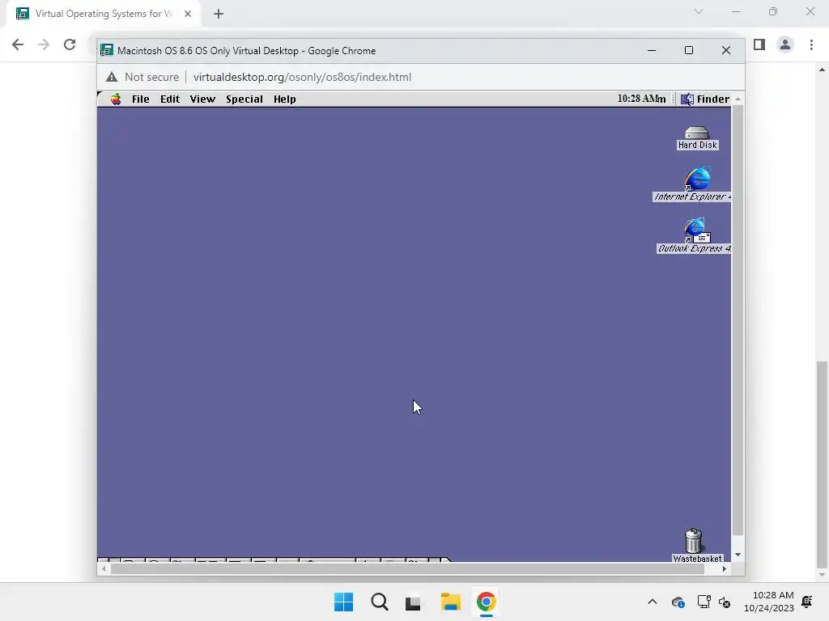The height and width of the screenshot is (621, 829).
Task: Reload the main Chrome page
Action: point(70,44)
